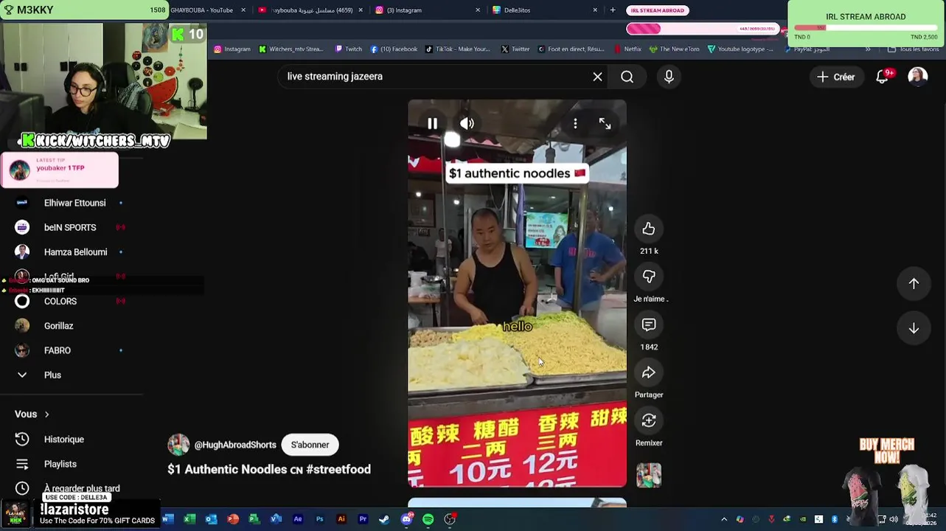The image size is (946, 531).
Task: Open YouTube notifications bell
Action: [x=883, y=77]
